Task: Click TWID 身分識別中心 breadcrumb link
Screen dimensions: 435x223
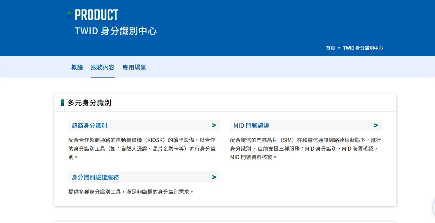Action: point(363,48)
